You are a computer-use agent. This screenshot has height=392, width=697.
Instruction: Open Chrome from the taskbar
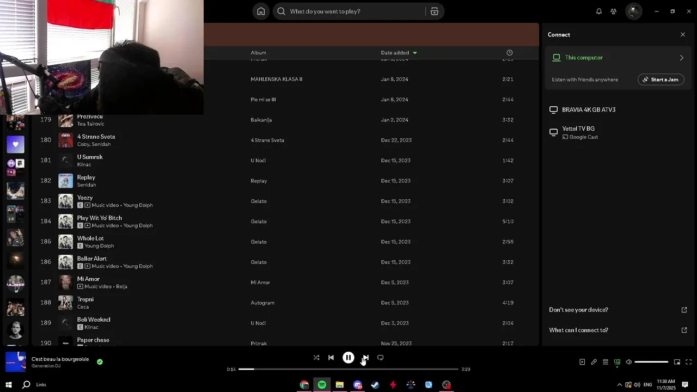point(304,385)
